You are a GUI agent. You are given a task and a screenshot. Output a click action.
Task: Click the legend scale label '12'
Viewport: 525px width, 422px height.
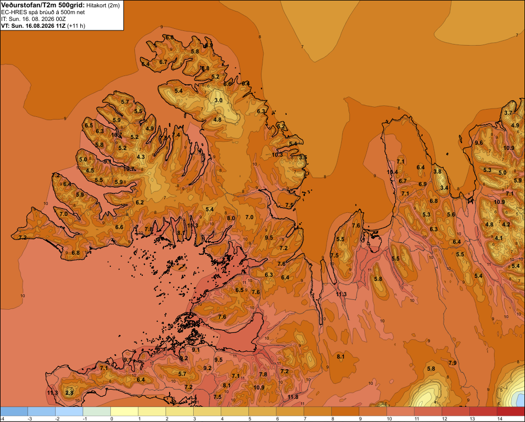coord(444,419)
